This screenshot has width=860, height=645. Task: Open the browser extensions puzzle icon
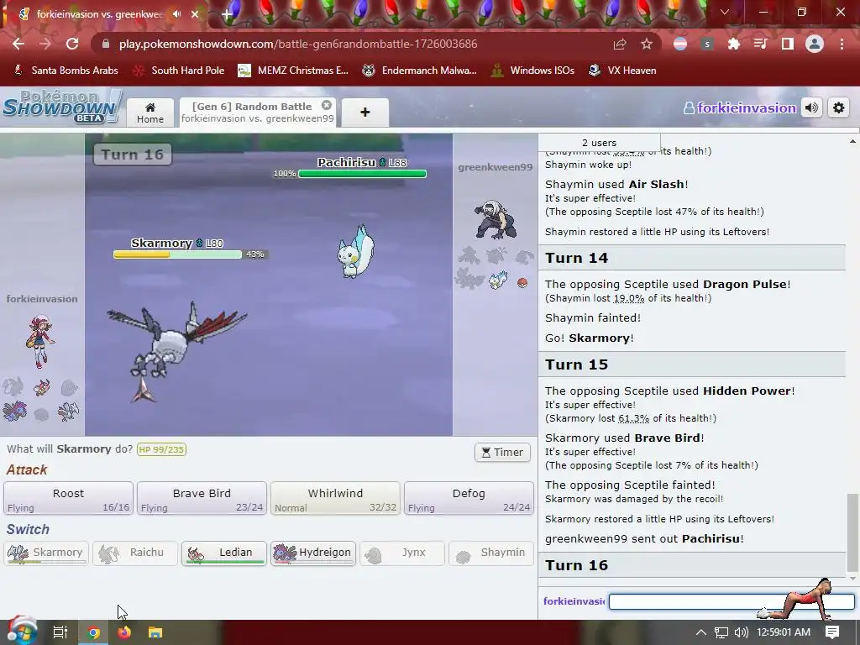pyautogui.click(x=734, y=44)
